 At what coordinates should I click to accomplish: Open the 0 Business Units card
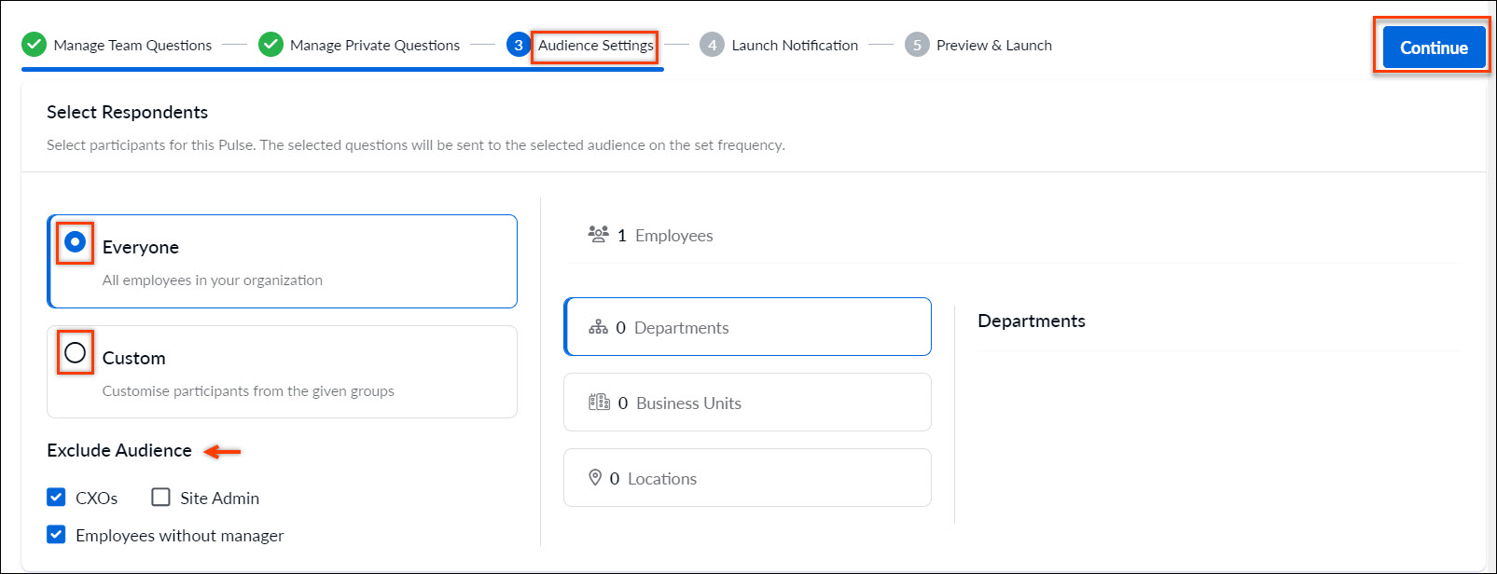(x=747, y=403)
